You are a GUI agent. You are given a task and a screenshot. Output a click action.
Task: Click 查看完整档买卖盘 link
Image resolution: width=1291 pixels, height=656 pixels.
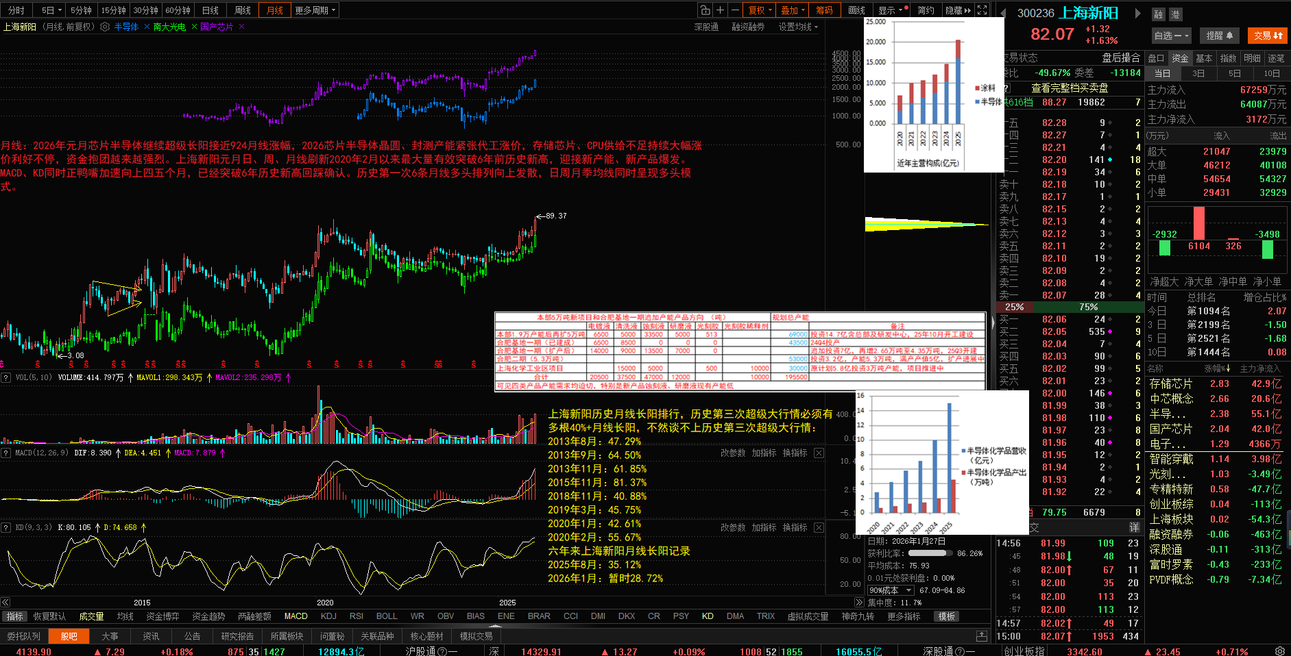1070,88
